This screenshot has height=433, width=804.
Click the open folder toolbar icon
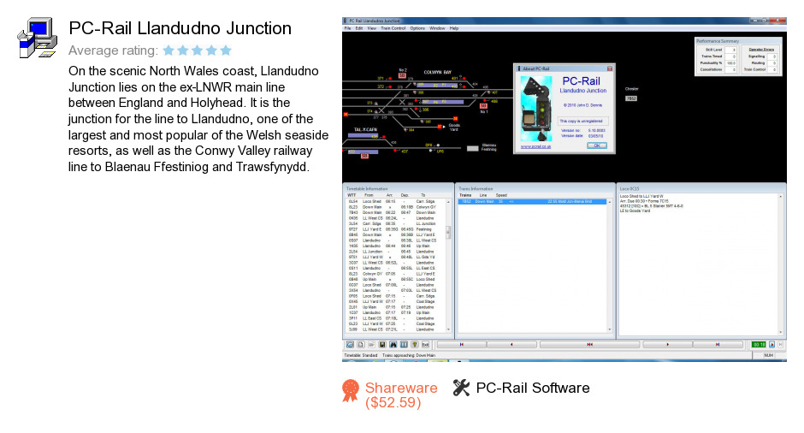[372, 345]
